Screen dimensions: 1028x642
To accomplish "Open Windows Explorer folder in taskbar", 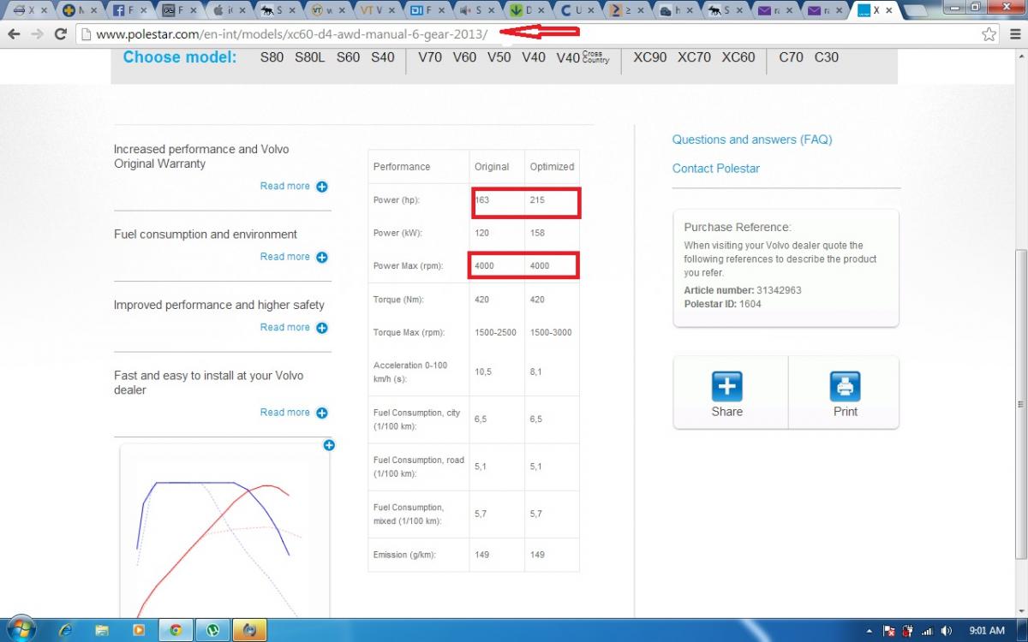I will pyautogui.click(x=102, y=630).
